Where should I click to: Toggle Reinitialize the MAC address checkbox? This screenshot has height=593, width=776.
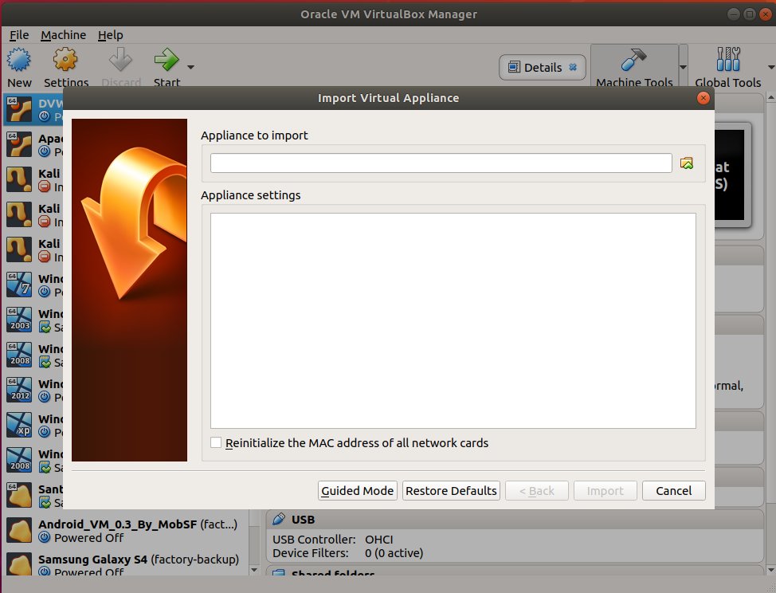[x=216, y=442]
